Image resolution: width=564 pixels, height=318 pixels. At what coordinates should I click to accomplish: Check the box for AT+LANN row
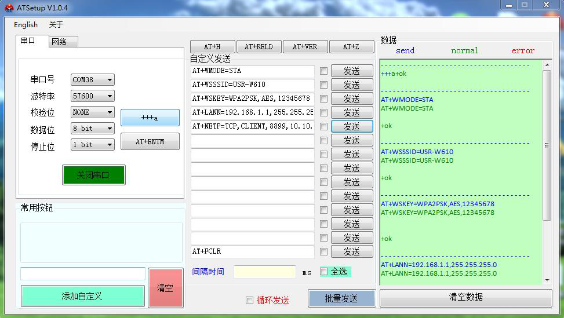[323, 112]
